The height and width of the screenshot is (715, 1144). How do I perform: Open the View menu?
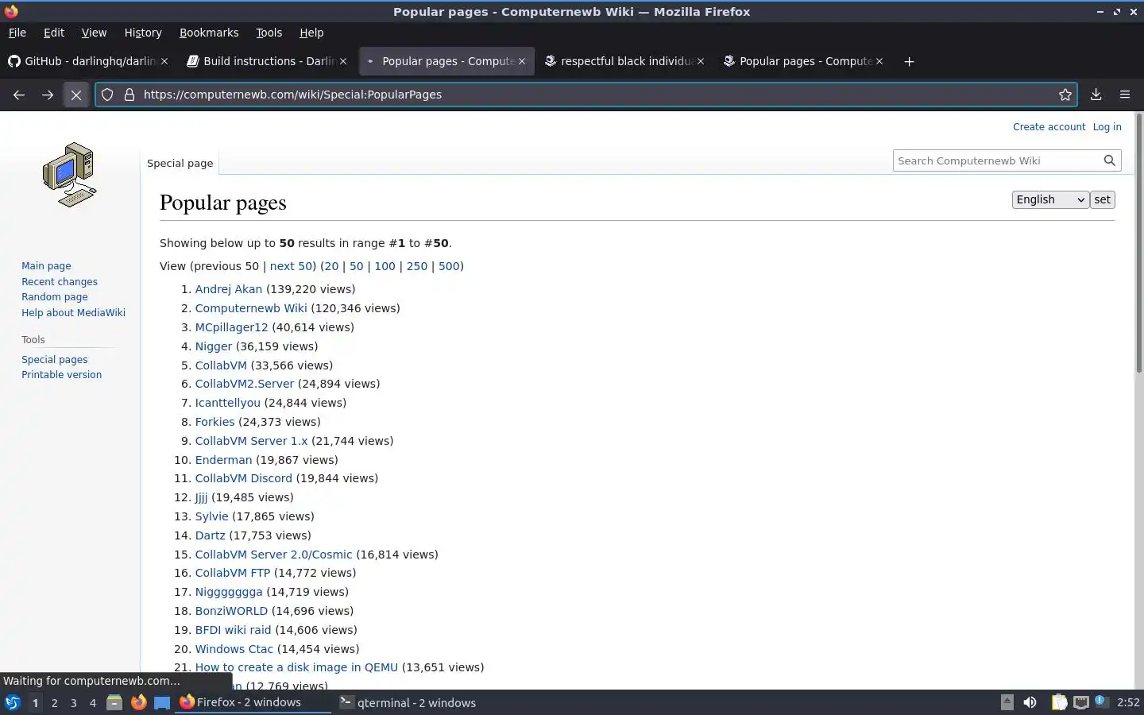[x=94, y=33]
